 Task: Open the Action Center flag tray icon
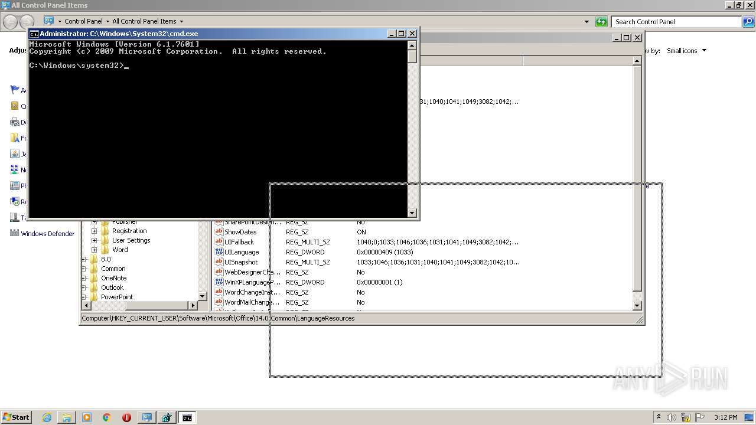tap(700, 417)
